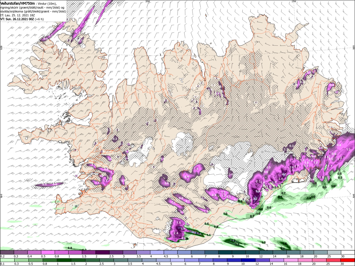
Task: Click the '(+6 h)' forecast offset text
Action: [40, 19]
